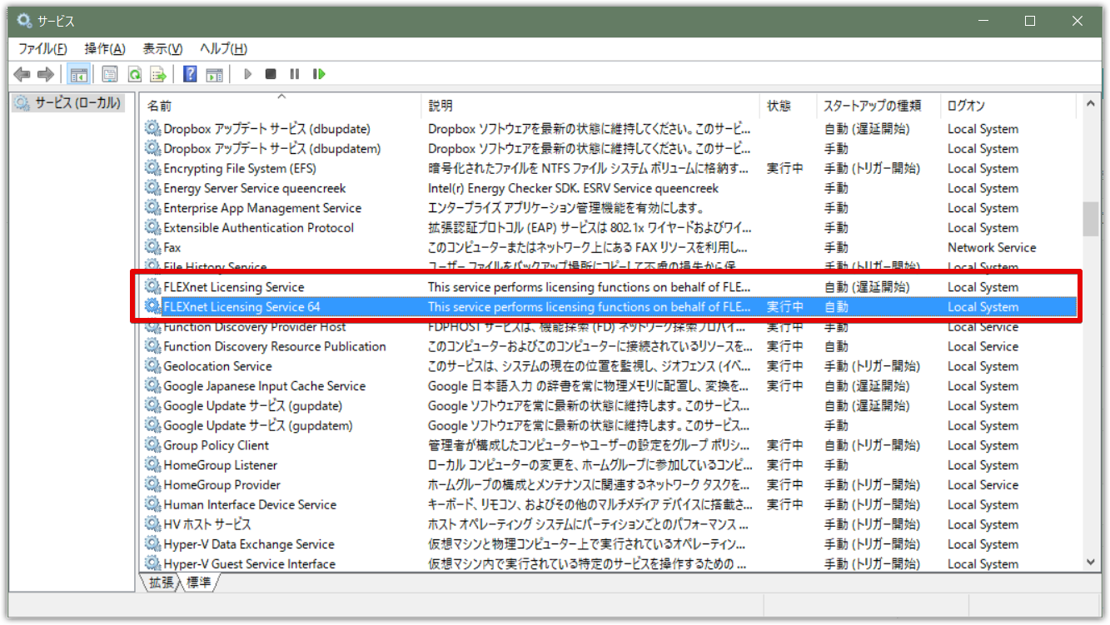The image size is (1110, 625).
Task: Click エンタープライズ アプリケーション管理機能 description
Action: pyautogui.click(x=565, y=208)
